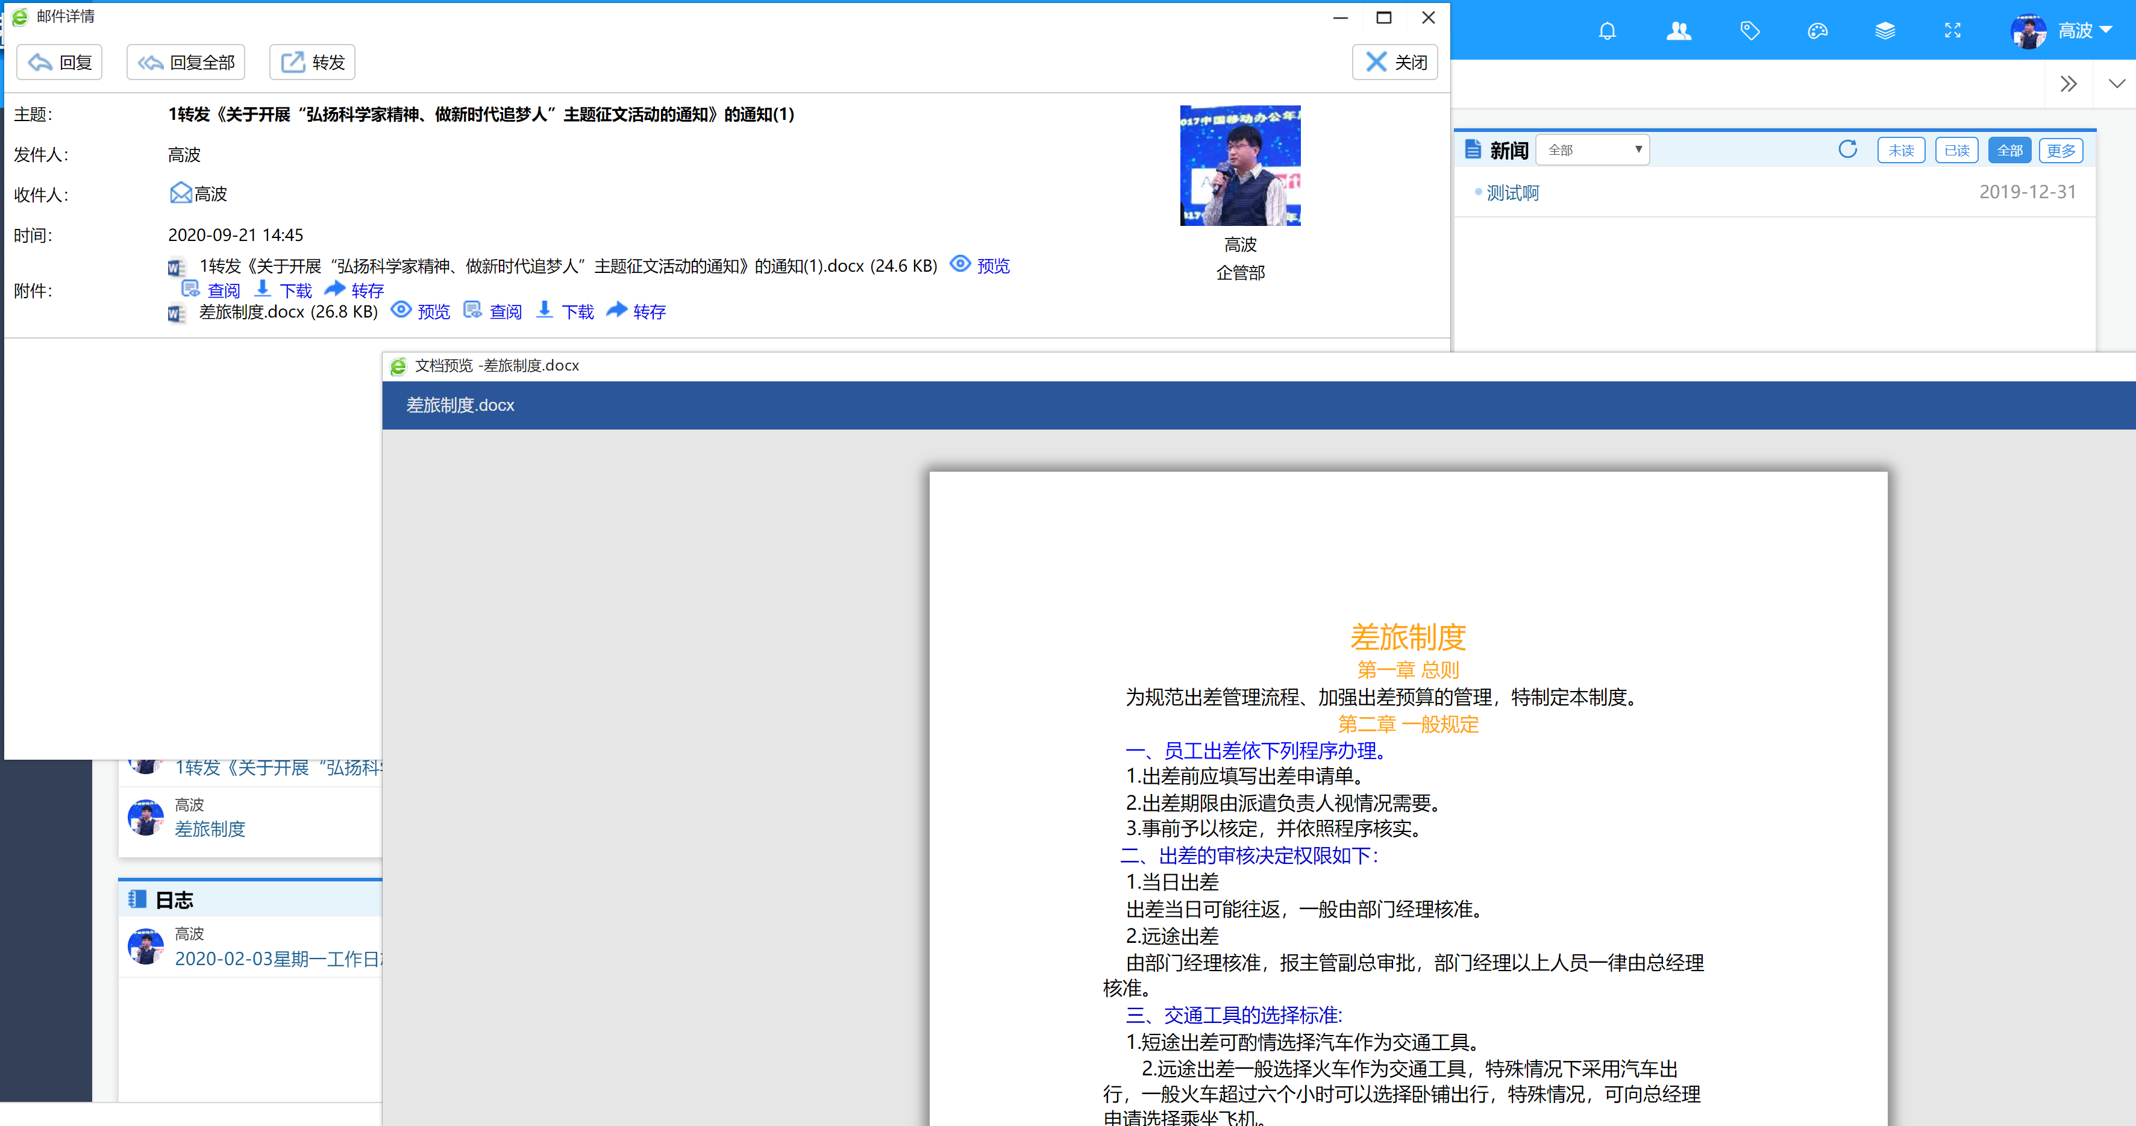Reply to the email with 回复
This screenshot has width=2136, height=1126.
click(59, 61)
